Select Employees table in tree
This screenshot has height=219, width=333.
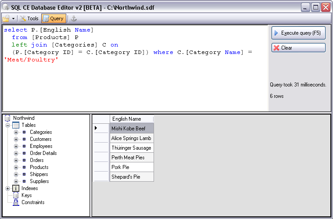pyautogui.click(x=41, y=146)
